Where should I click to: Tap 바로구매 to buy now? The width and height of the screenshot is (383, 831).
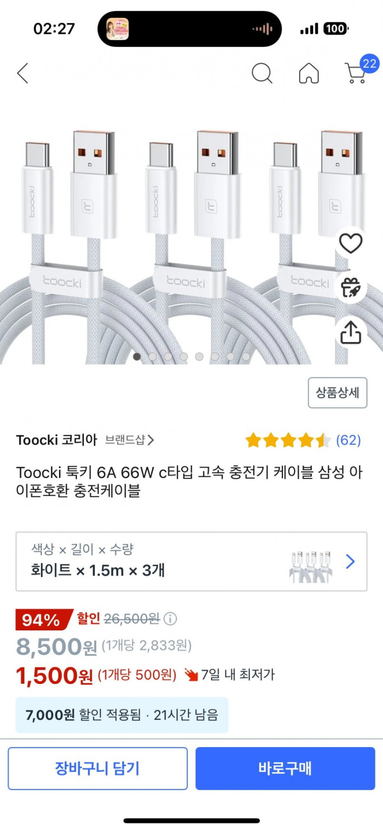(x=285, y=768)
